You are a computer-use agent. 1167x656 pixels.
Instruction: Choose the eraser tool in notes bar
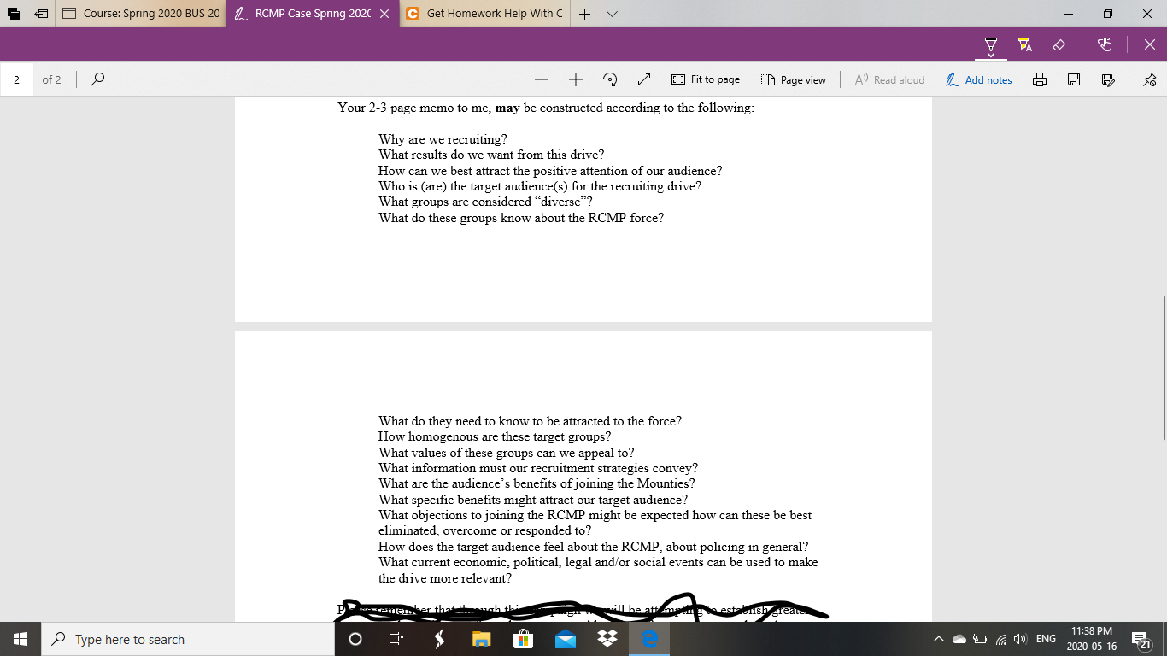pyautogui.click(x=1059, y=44)
